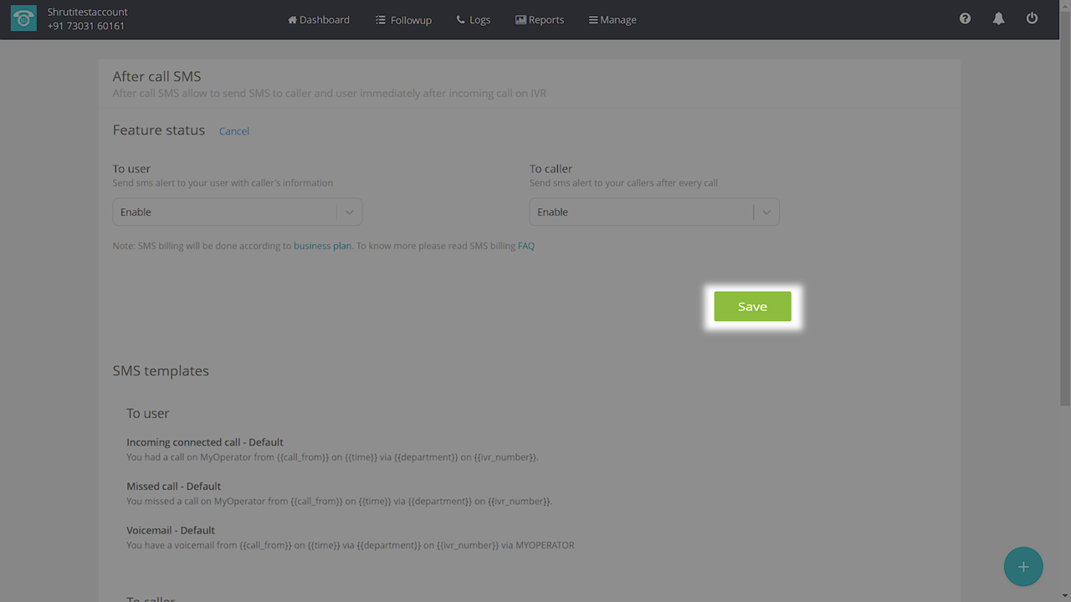Image resolution: width=1071 pixels, height=602 pixels.
Task: Click the Cancel link beside Feature status
Action: click(x=234, y=131)
